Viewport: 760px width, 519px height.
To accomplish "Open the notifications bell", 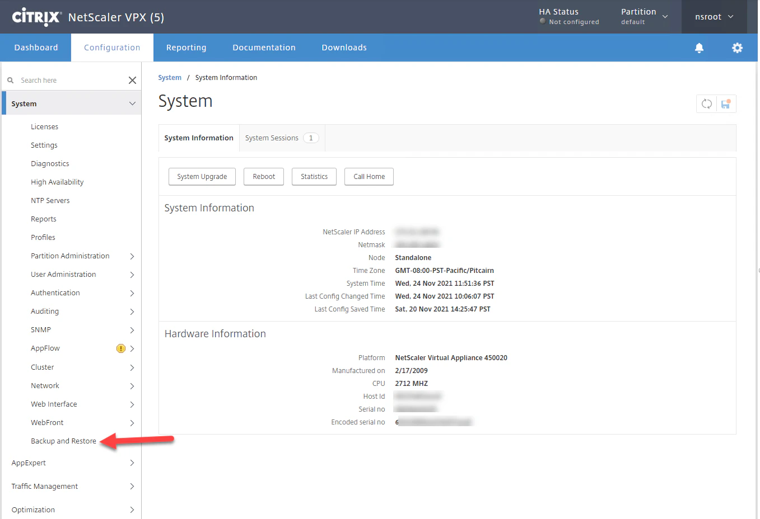I will click(699, 48).
